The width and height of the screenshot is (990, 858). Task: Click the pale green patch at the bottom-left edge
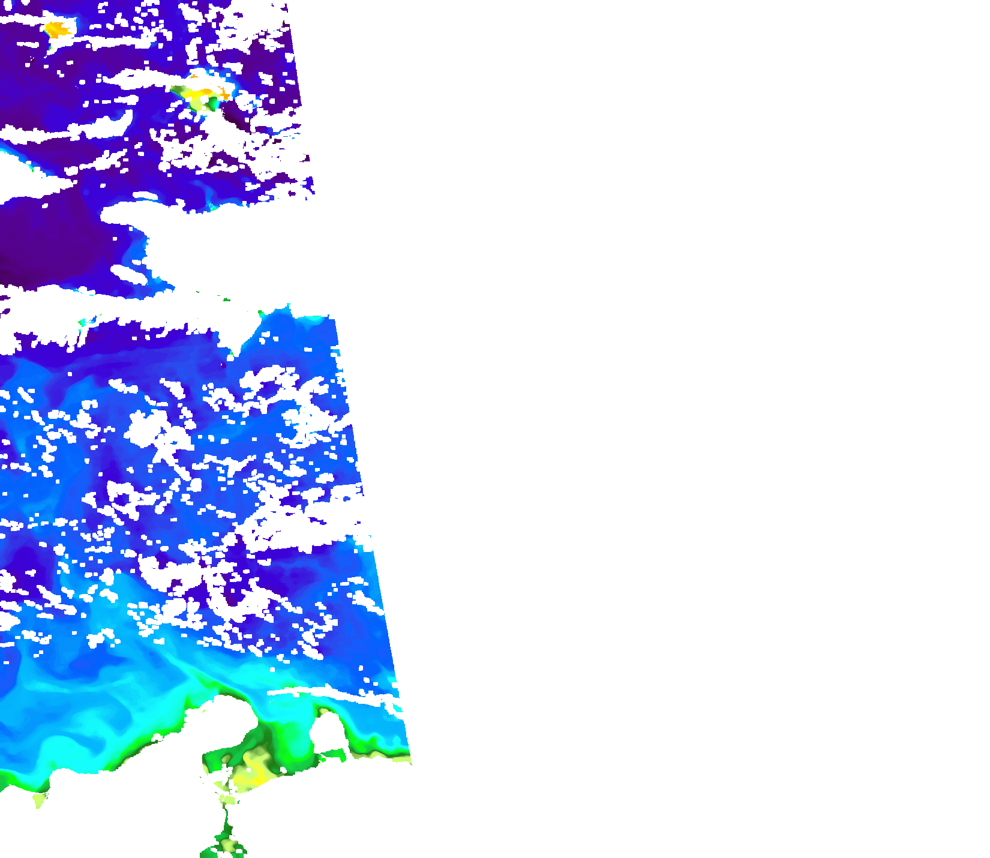[x=40, y=799]
